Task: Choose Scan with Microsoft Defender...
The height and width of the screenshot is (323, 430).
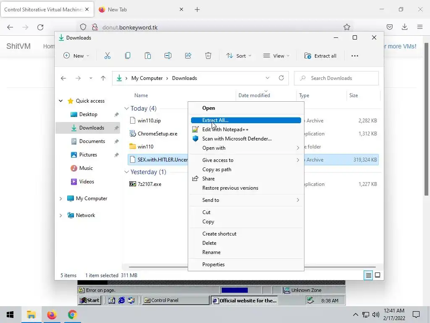Action: click(x=246, y=139)
